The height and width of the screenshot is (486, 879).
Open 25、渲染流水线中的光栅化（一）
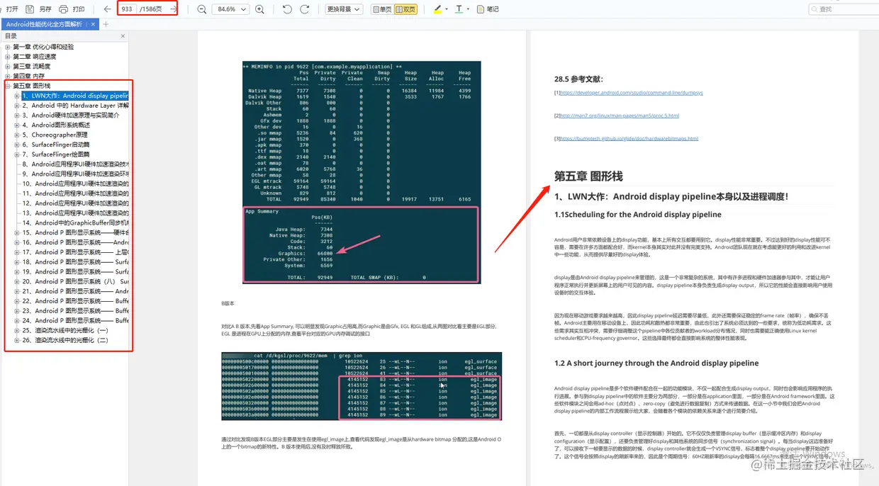click(x=65, y=330)
